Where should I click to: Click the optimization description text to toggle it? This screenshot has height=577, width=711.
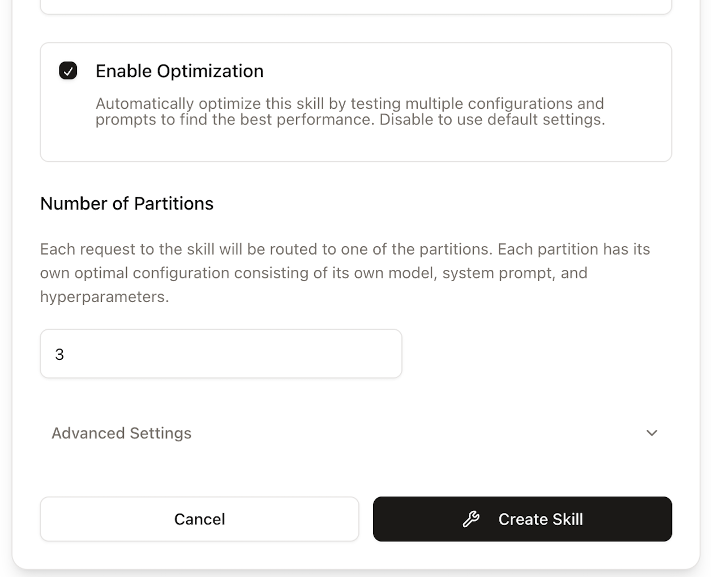(350, 111)
